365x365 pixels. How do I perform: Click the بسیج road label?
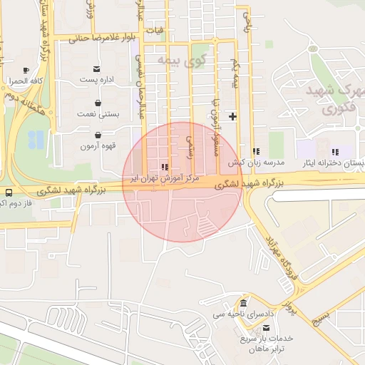(x=321, y=319)
